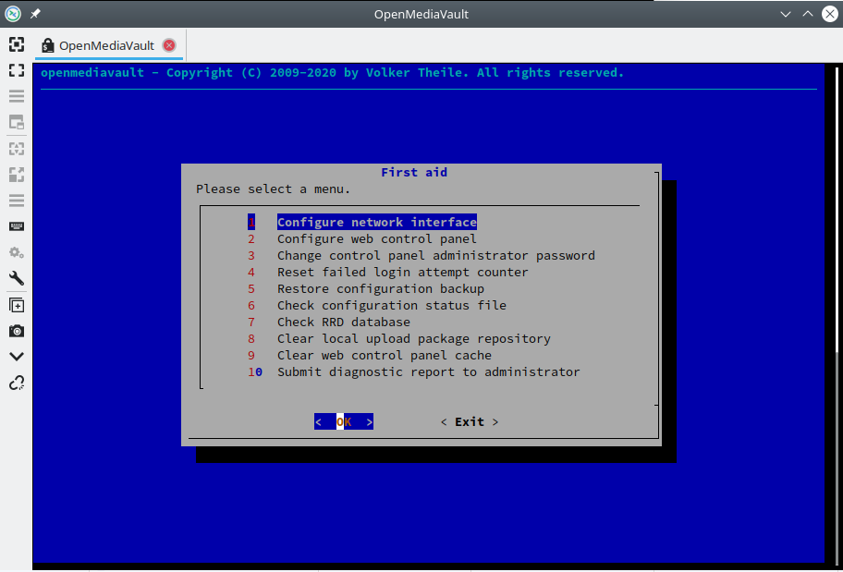The width and height of the screenshot is (843, 572).
Task: Toggle dynamic resolution update icon
Action: (x=17, y=149)
